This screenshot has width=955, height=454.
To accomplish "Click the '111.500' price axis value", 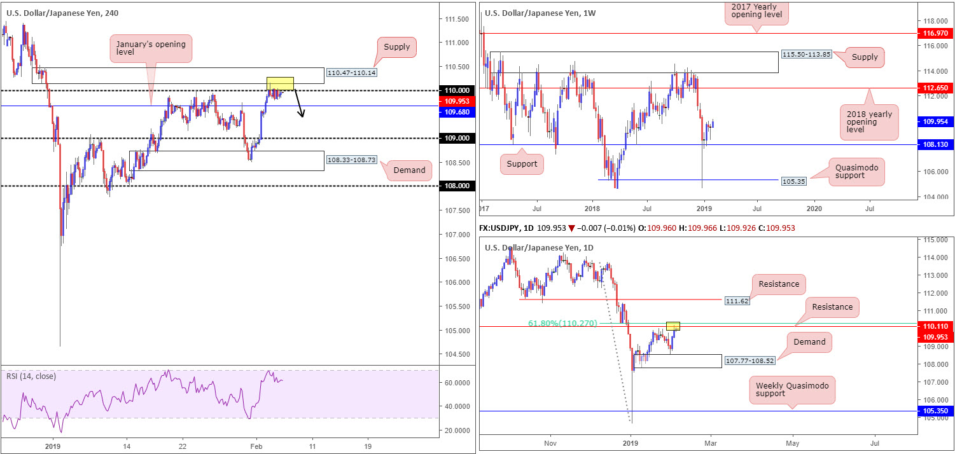I will (x=459, y=19).
